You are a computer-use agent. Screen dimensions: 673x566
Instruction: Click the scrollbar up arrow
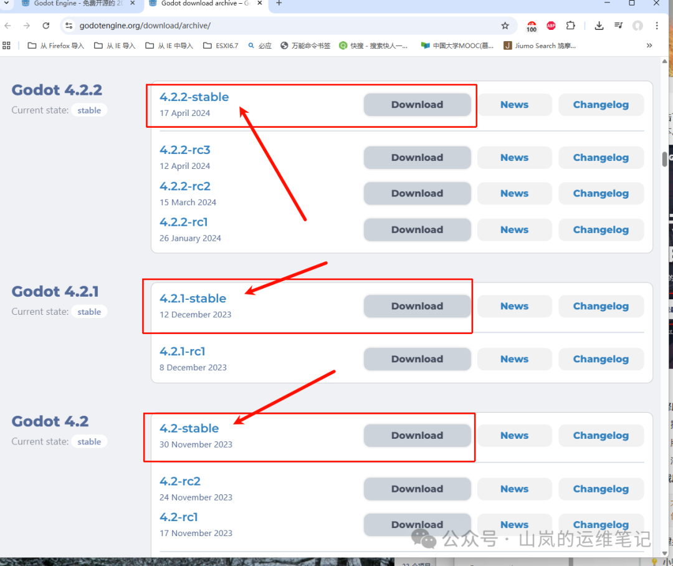[x=664, y=62]
